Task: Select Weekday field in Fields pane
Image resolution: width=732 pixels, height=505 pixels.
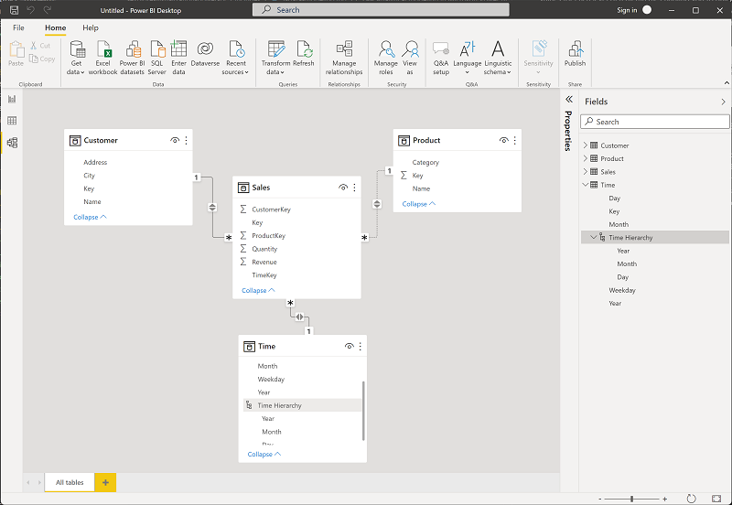Action: [x=622, y=290]
